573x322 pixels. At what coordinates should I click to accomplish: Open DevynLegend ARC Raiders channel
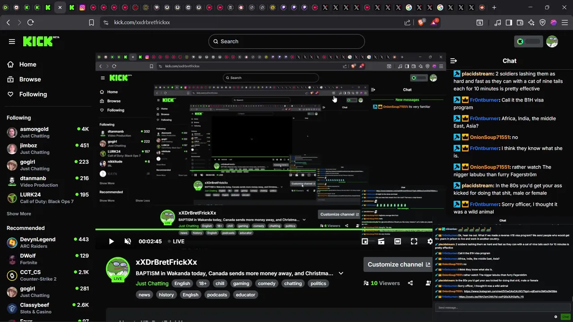tap(47, 243)
